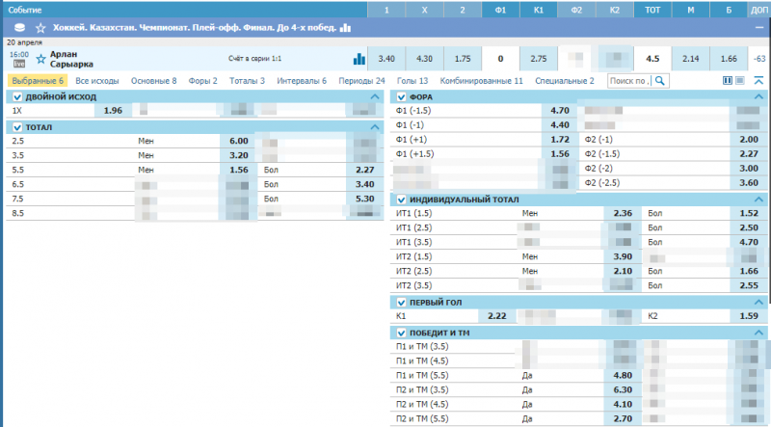
Task: Click the search magnifier icon
Action: (657, 81)
